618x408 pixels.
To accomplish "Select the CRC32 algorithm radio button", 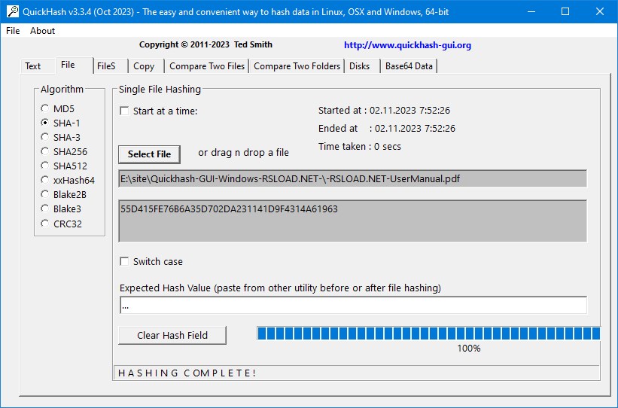I will tap(45, 224).
